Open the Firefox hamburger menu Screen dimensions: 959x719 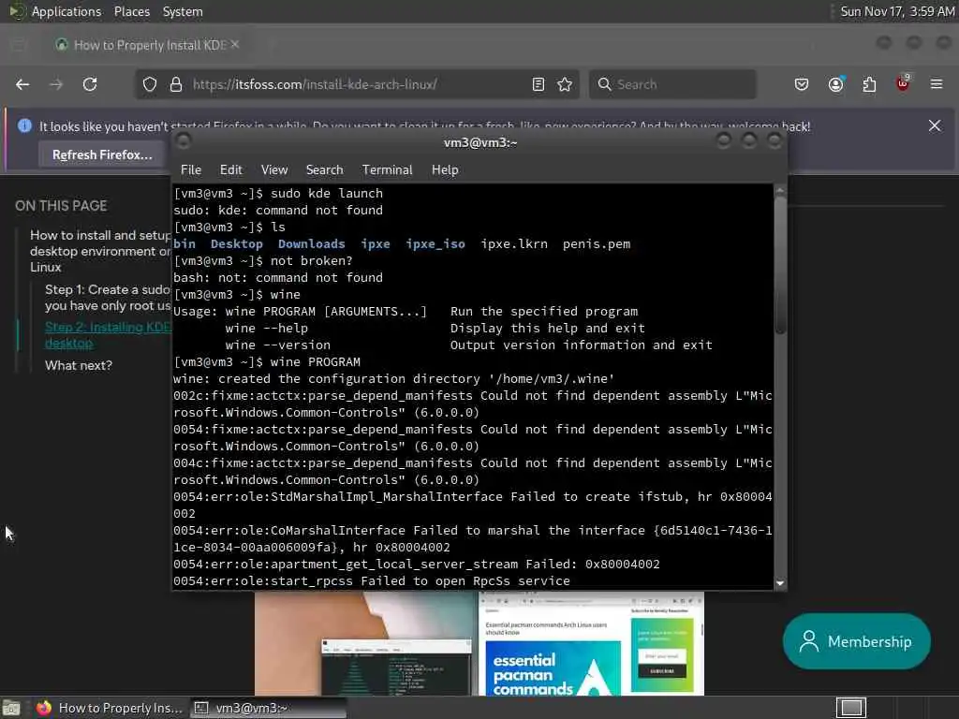click(x=937, y=84)
